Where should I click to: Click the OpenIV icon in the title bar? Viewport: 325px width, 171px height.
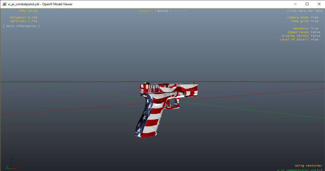pyautogui.click(x=4, y=4)
